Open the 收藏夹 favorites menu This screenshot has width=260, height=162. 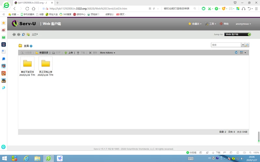pyautogui.click(x=195, y=24)
